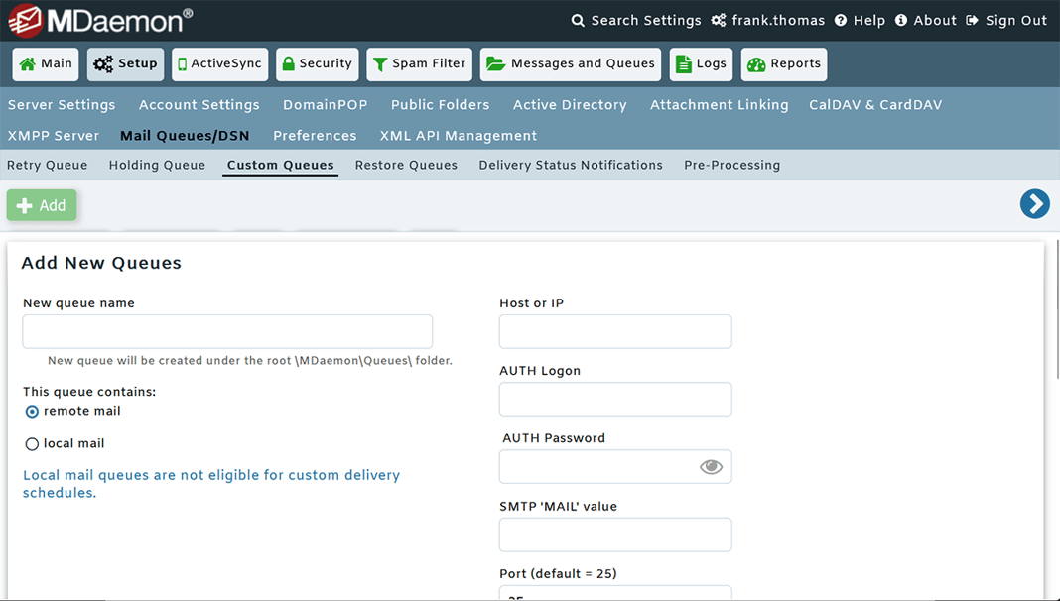1060x601 pixels.
Task: Select the remote mail radio button
Action: click(x=31, y=411)
